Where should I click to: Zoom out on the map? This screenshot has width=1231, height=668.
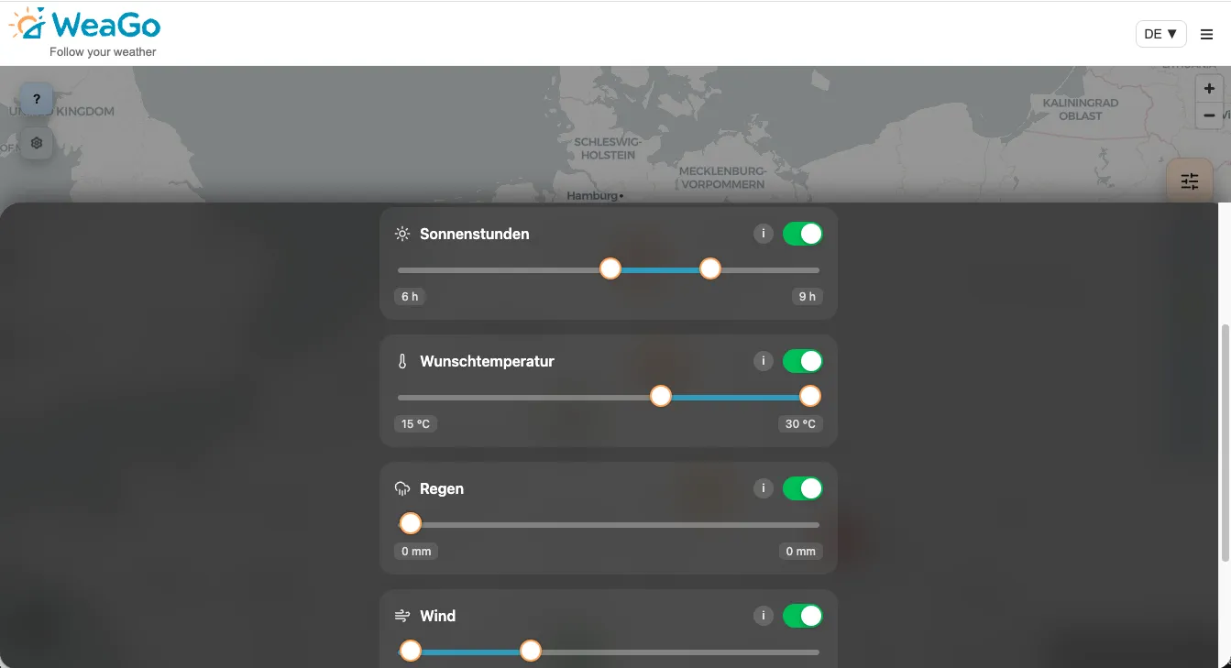tap(1209, 115)
